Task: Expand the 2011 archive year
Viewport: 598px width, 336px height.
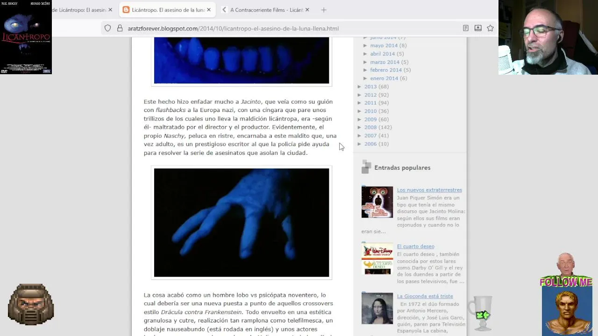Action: [x=360, y=103]
